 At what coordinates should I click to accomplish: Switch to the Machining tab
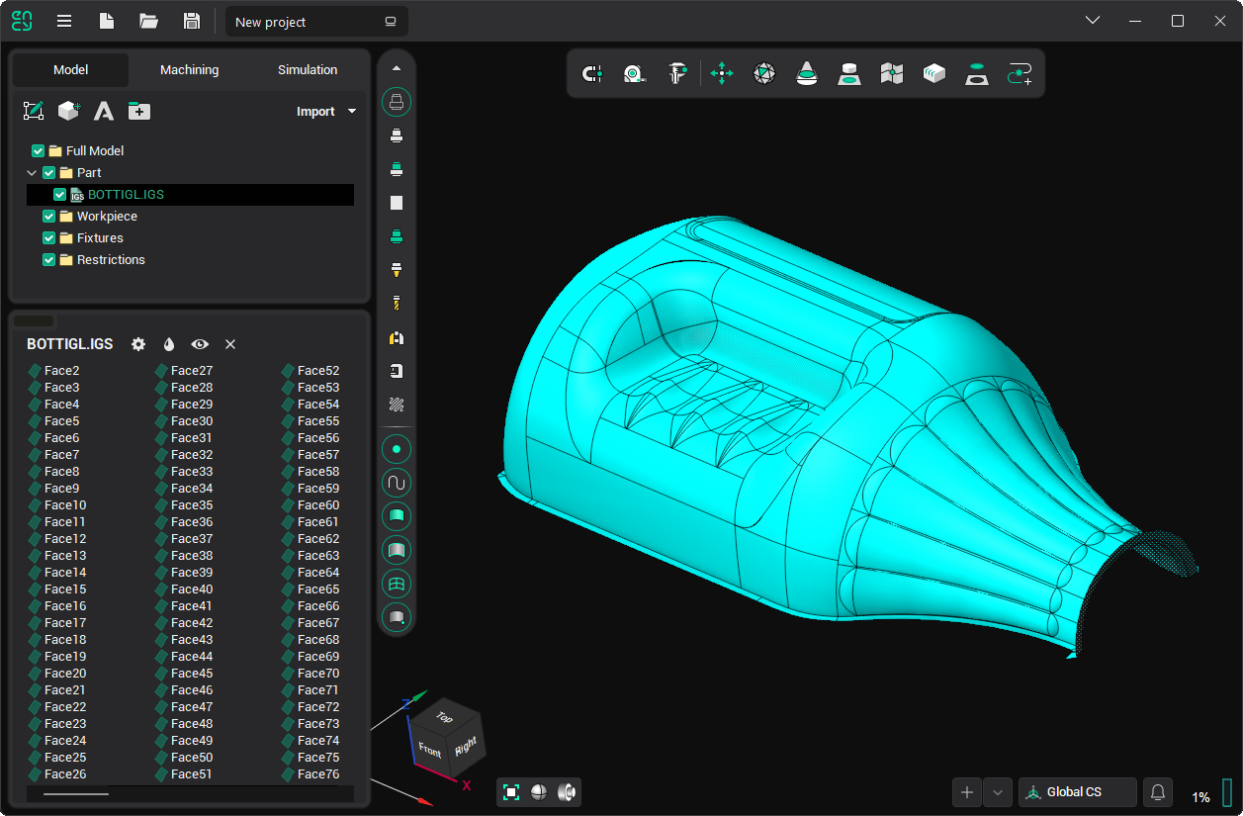189,70
